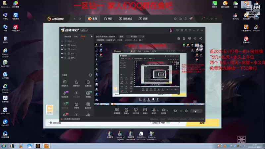The height and width of the screenshot is (149, 265).
Task: Hide the 文本 3 layer with eye icon
Action: point(62,49)
